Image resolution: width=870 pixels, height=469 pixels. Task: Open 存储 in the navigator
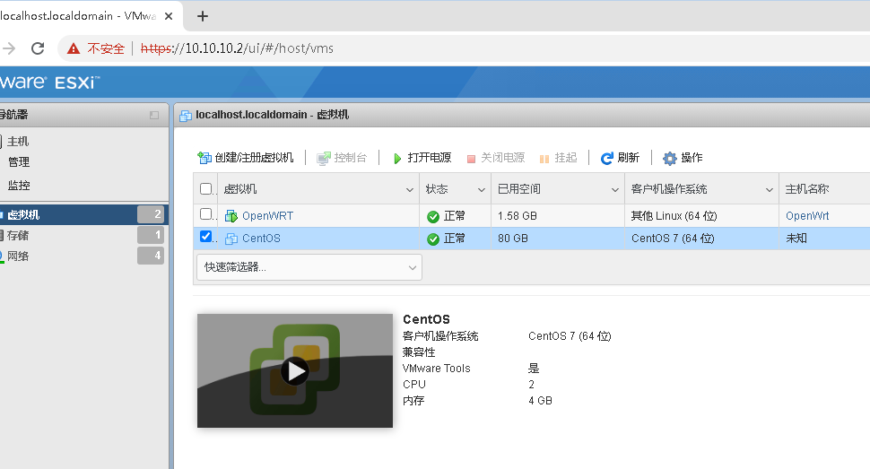(x=18, y=235)
